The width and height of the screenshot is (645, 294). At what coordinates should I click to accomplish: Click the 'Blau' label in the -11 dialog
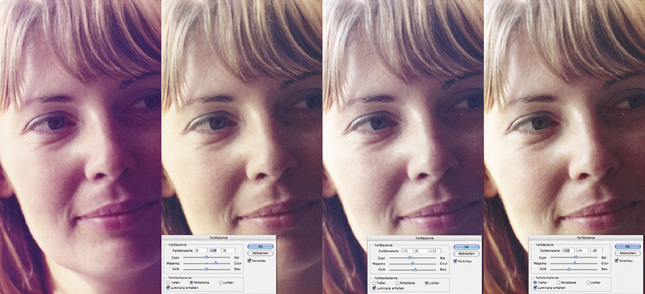[443, 269]
